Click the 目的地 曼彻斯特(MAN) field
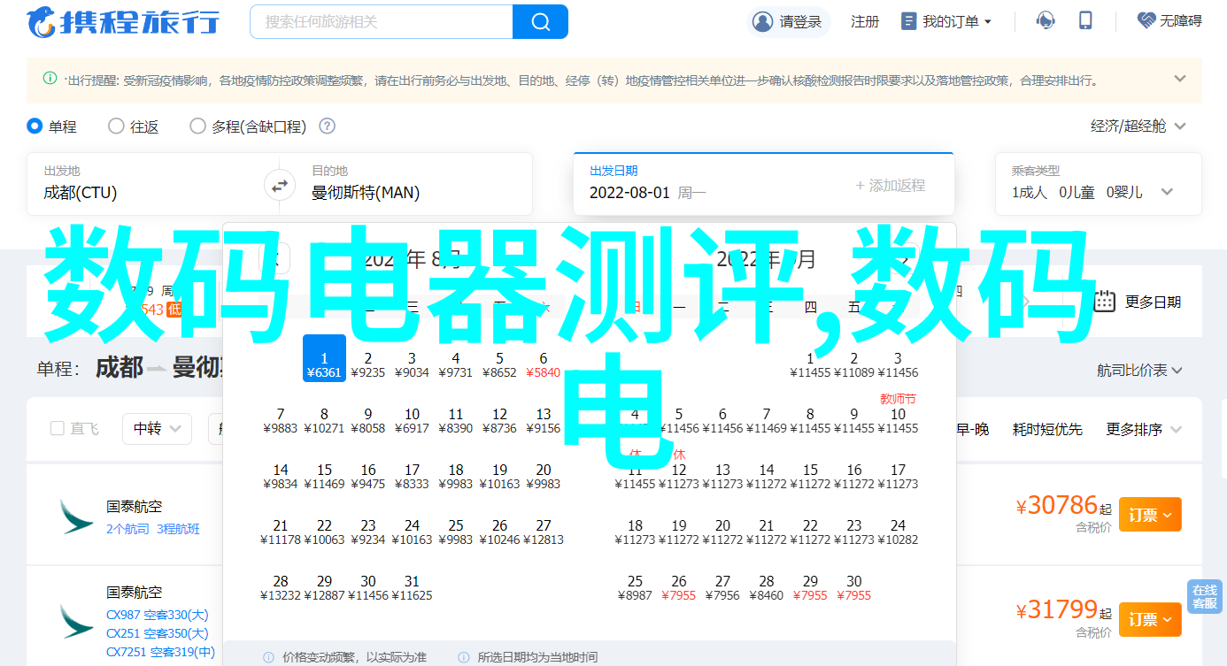 pos(413,184)
